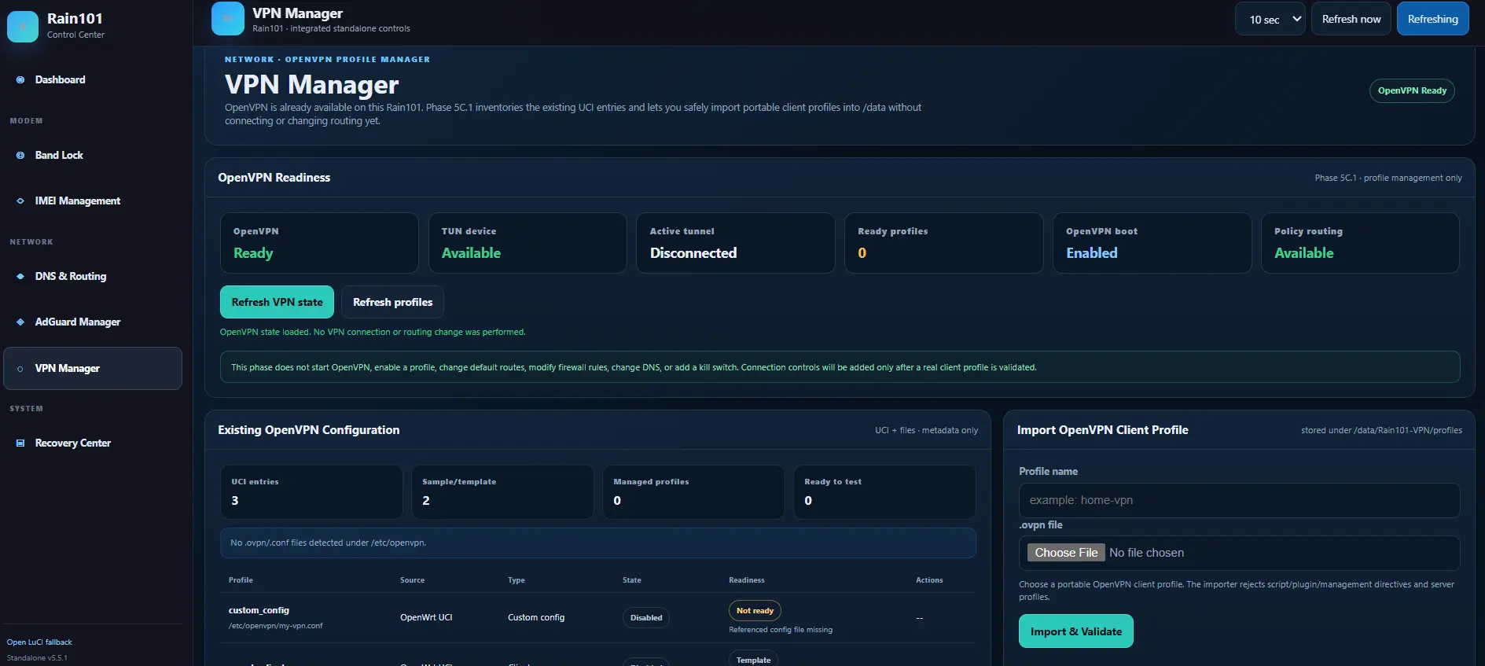This screenshot has width=1485, height=666.
Task: Open Recovery Center page
Action: pyautogui.click(x=93, y=443)
